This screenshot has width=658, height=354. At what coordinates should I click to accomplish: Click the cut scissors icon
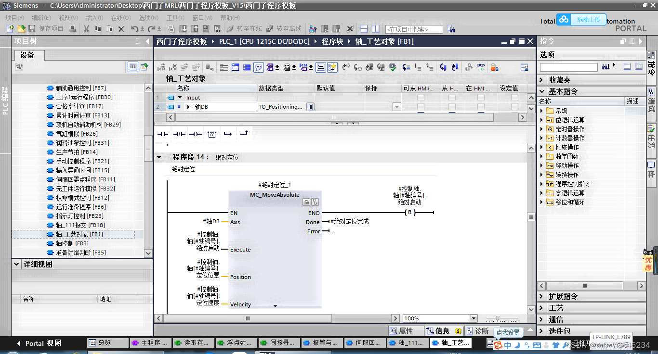pyautogui.click(x=86, y=29)
